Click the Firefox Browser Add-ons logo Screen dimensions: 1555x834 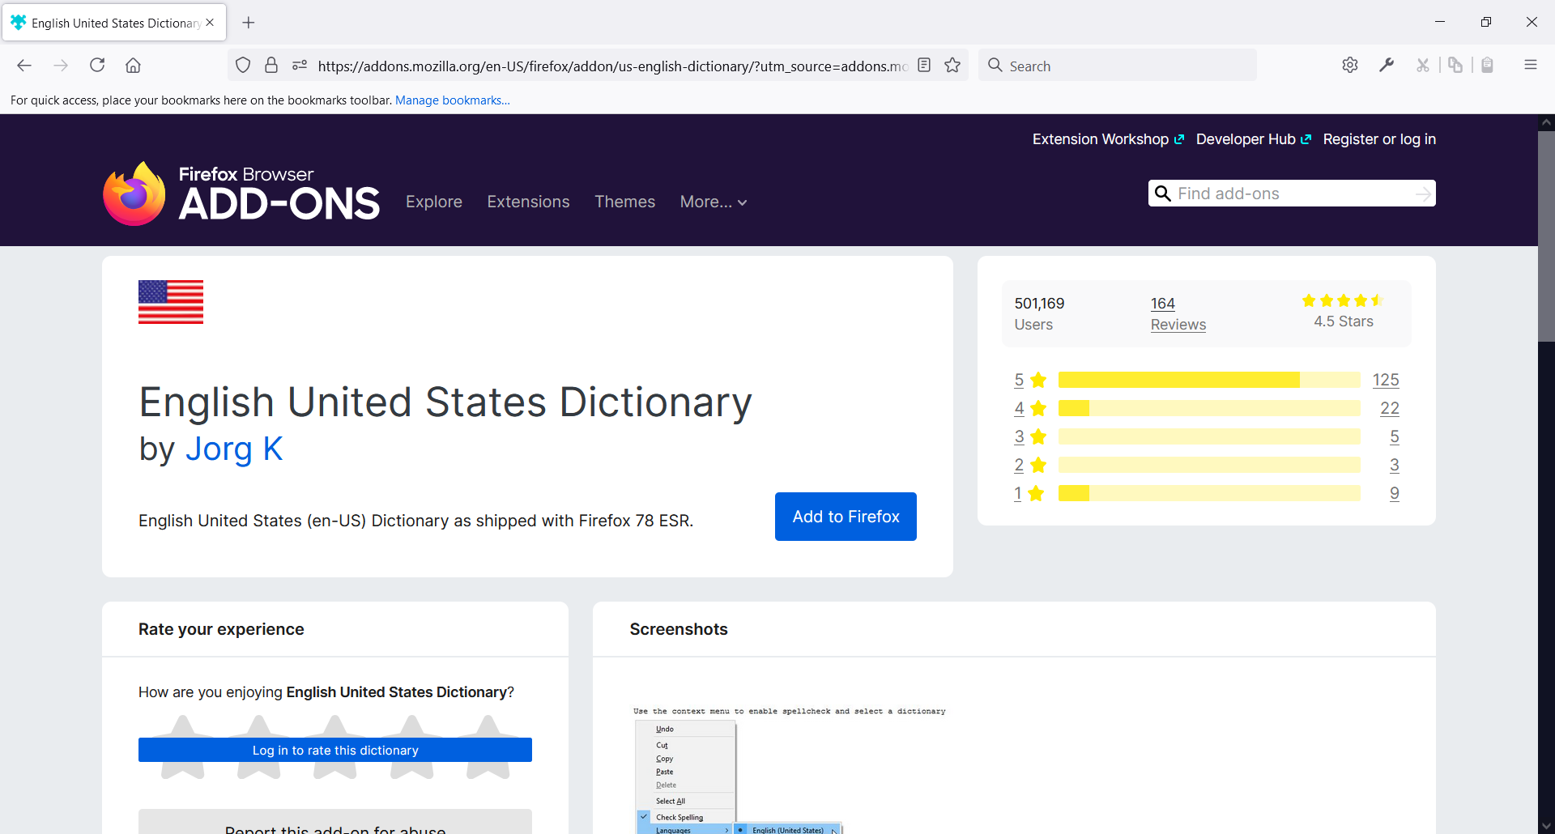pos(241,194)
